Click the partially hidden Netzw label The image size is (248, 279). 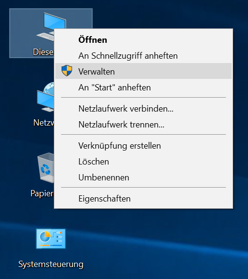[x=44, y=123]
